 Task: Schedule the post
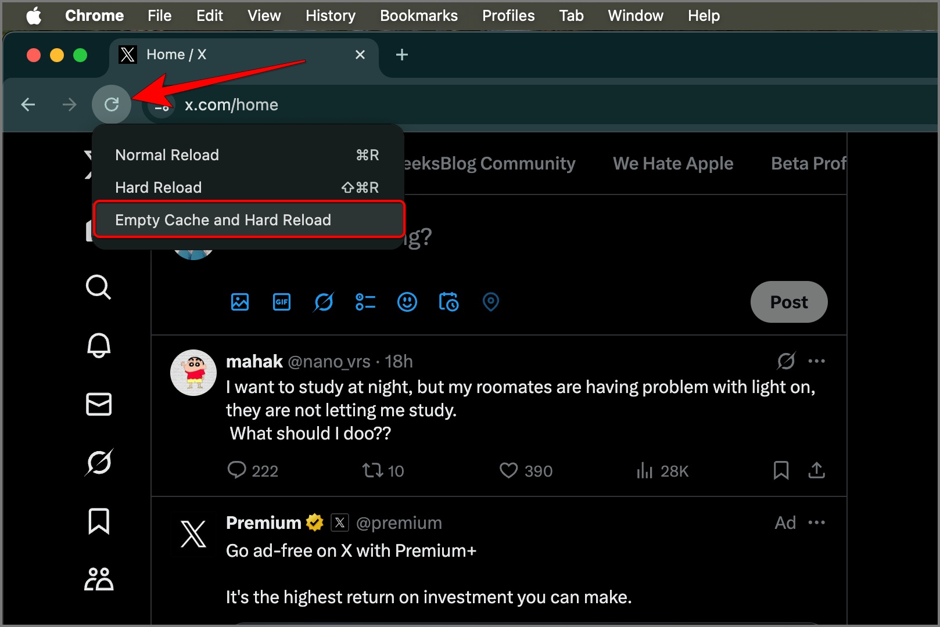pyautogui.click(x=449, y=302)
